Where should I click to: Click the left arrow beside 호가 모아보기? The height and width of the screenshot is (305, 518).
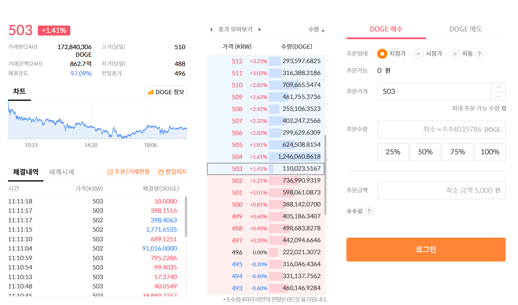[x=211, y=29]
